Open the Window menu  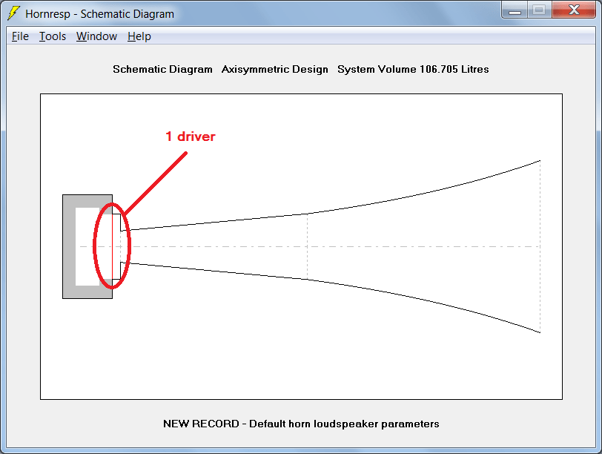96,36
